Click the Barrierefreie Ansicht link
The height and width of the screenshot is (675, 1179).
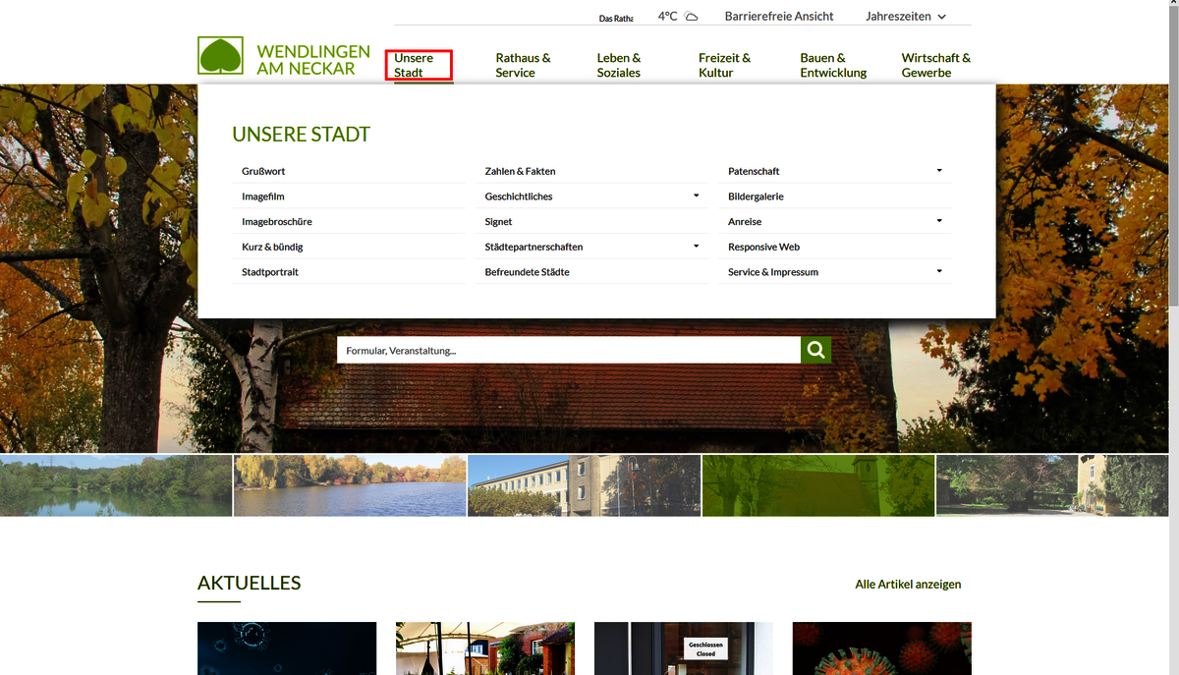778,17
